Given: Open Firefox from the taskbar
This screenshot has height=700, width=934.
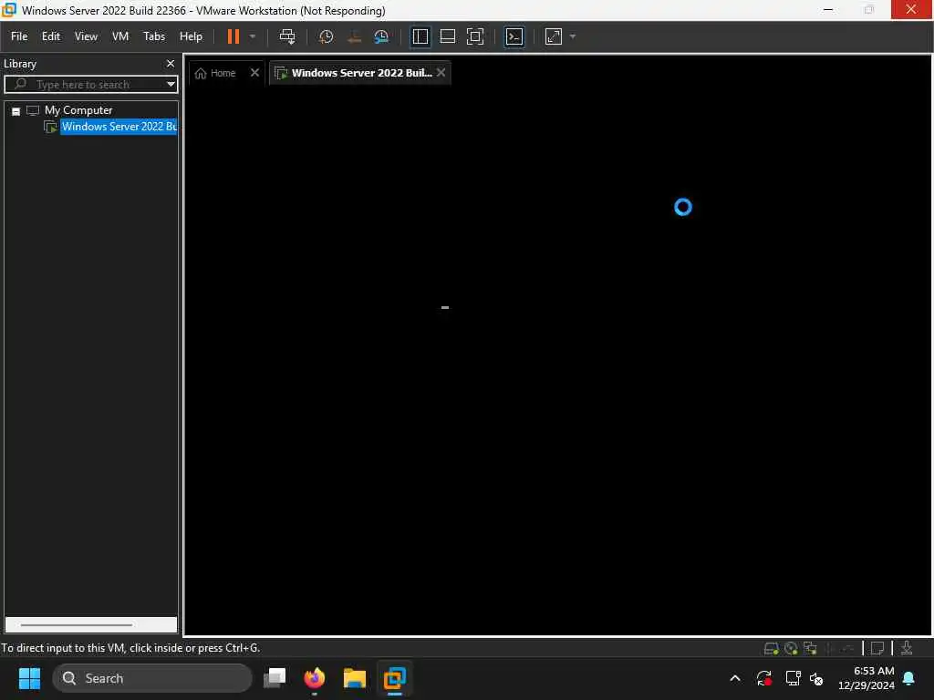Looking at the screenshot, I should (315, 678).
